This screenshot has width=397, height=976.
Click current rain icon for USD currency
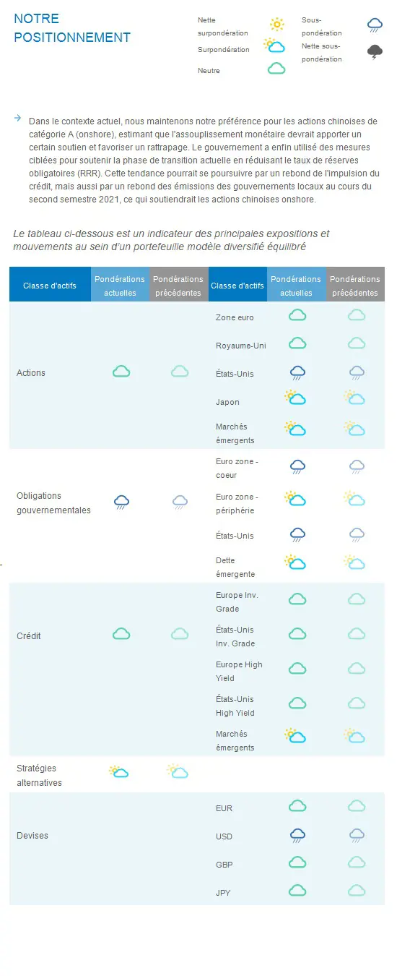pos(297,836)
